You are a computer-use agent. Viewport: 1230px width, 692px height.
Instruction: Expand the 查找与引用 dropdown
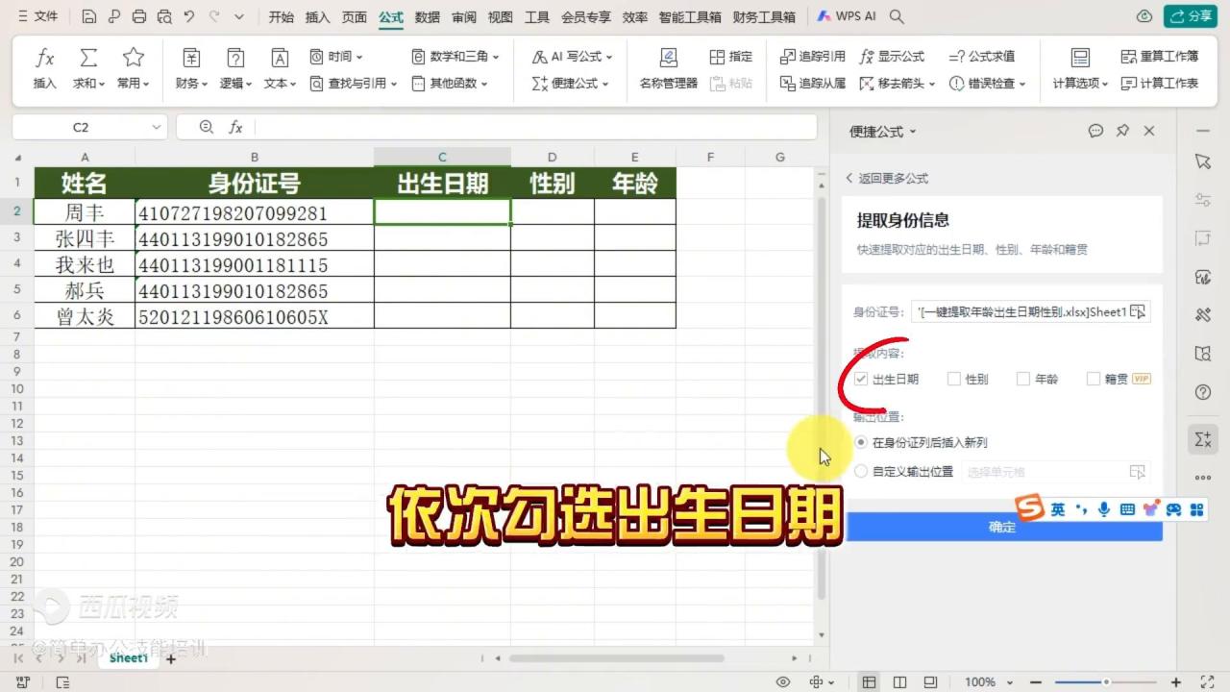354,84
